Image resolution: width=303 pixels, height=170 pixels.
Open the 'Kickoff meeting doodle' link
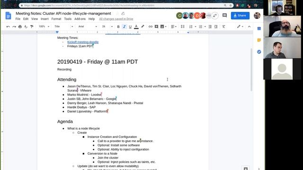point(83,42)
